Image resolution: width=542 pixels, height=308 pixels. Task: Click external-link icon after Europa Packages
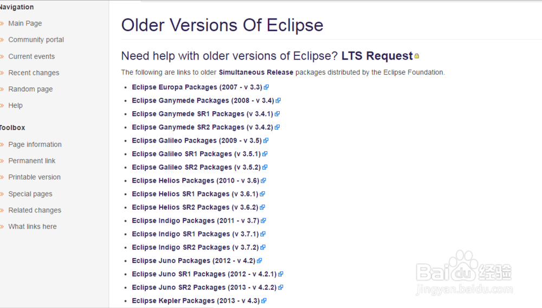tap(266, 87)
